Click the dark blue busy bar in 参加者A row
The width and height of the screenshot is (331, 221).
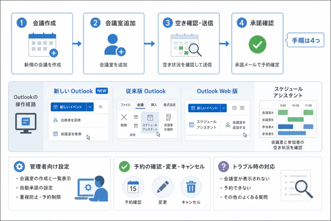285,127
